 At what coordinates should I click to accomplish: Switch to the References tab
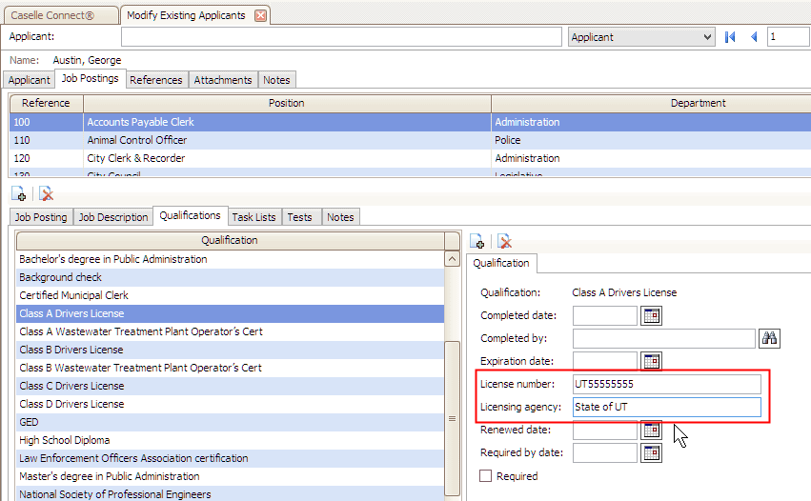tap(156, 80)
